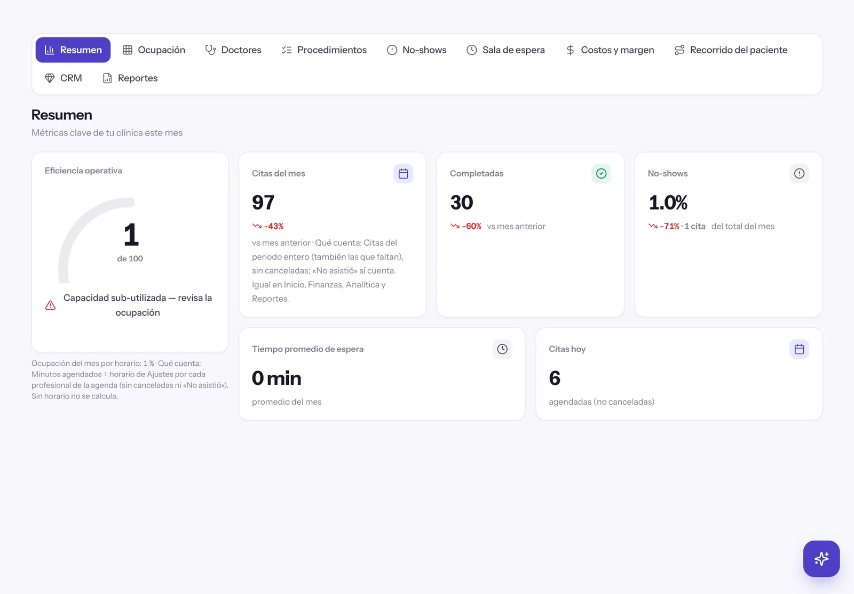This screenshot has height=594, width=854.
Task: Click 'del total del mes' text
Action: [742, 226]
